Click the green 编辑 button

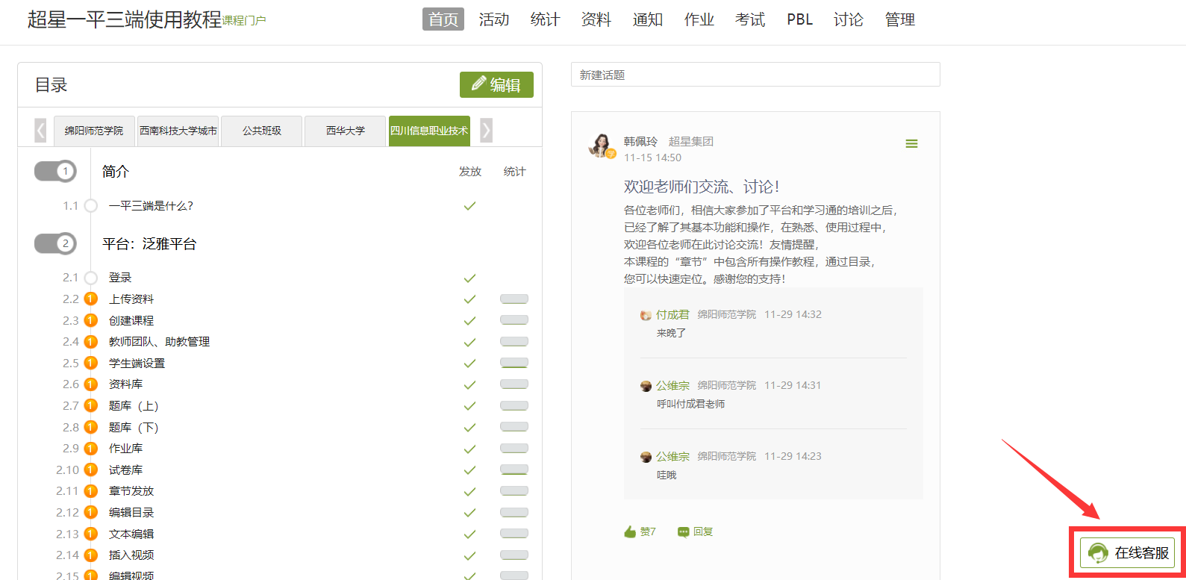pyautogui.click(x=496, y=84)
